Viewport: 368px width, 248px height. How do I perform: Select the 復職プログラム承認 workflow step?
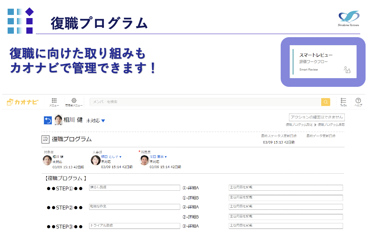coord(331,125)
